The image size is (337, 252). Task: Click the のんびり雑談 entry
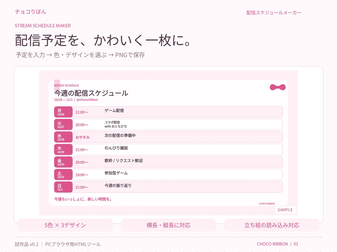(116, 148)
